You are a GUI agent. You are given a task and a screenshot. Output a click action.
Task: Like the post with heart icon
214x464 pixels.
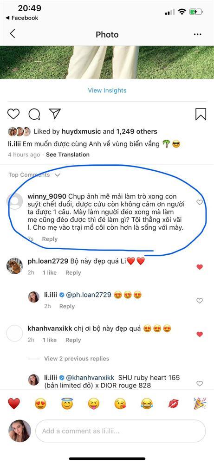coord(13,114)
